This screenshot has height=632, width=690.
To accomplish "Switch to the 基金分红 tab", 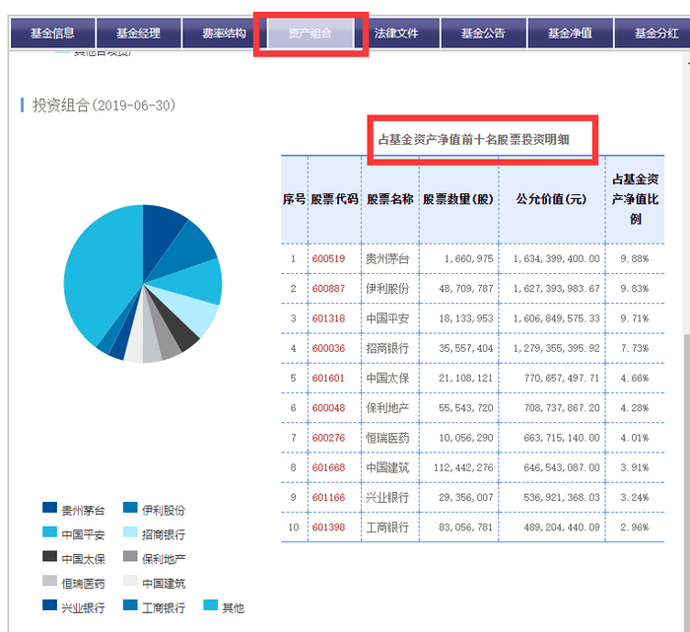I will tap(654, 33).
